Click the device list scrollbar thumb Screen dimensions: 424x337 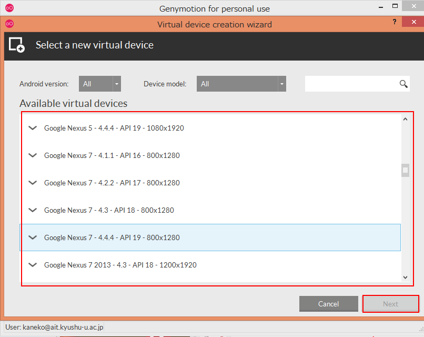[405, 170]
